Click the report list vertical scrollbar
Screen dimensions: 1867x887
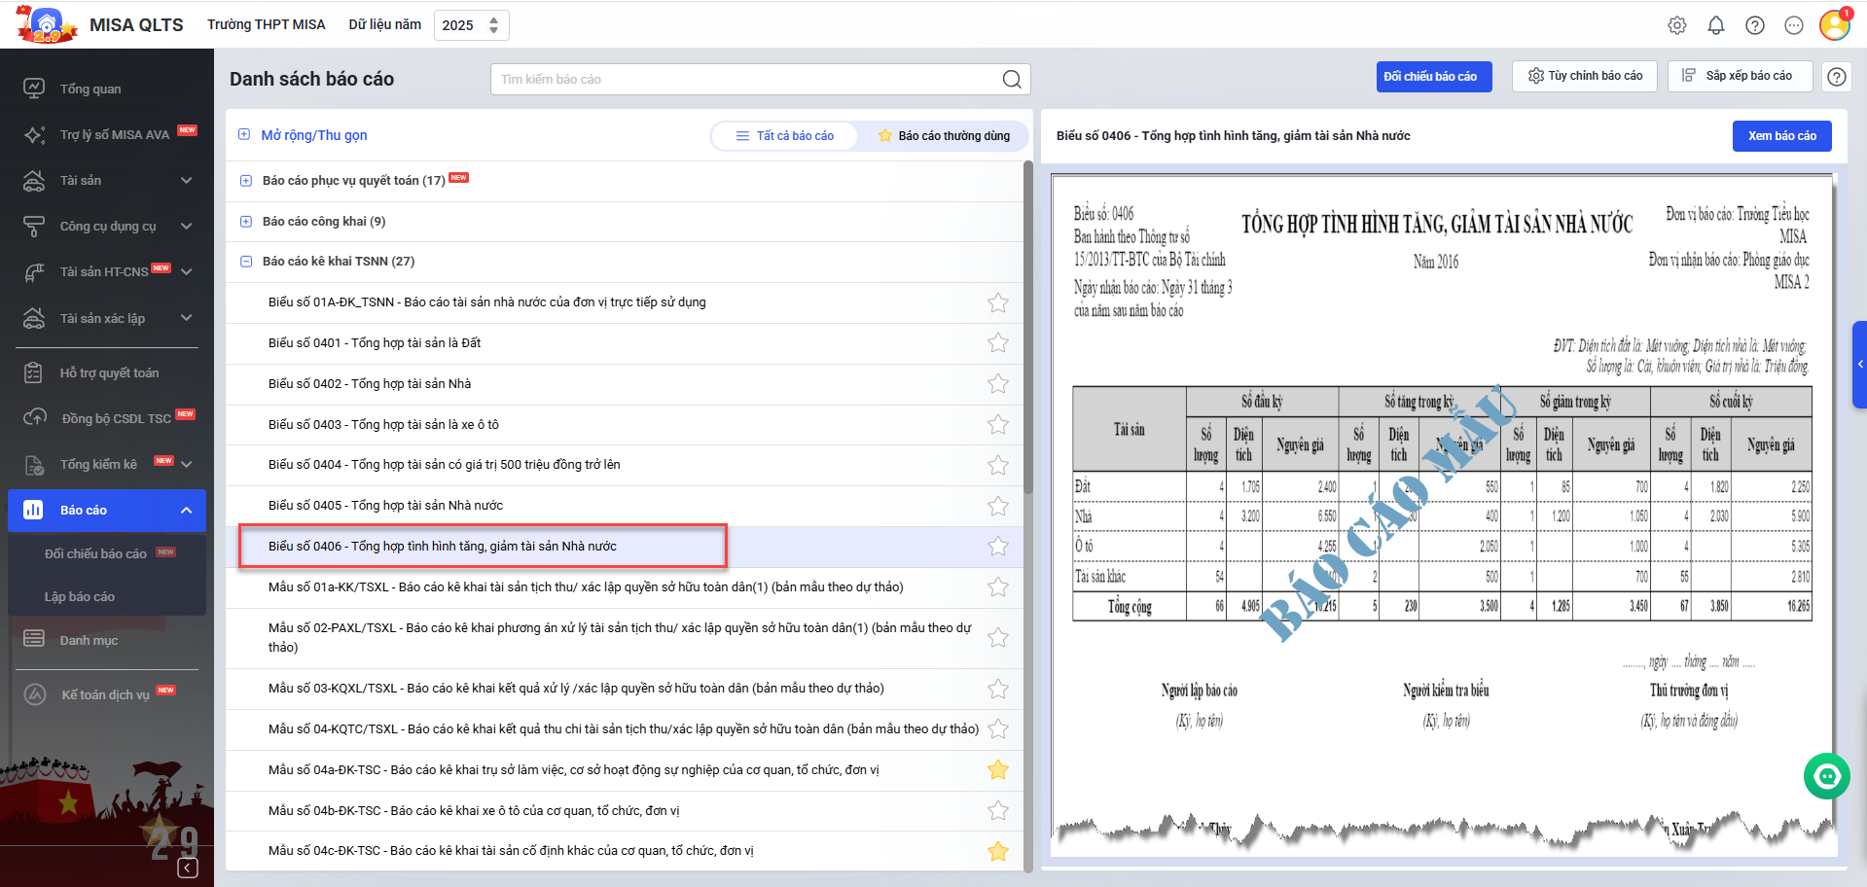[1027, 331]
